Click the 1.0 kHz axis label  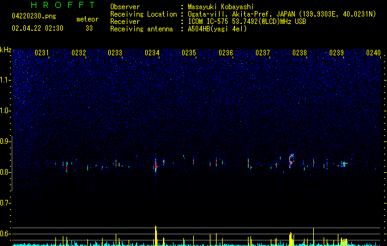[x=6, y=111]
